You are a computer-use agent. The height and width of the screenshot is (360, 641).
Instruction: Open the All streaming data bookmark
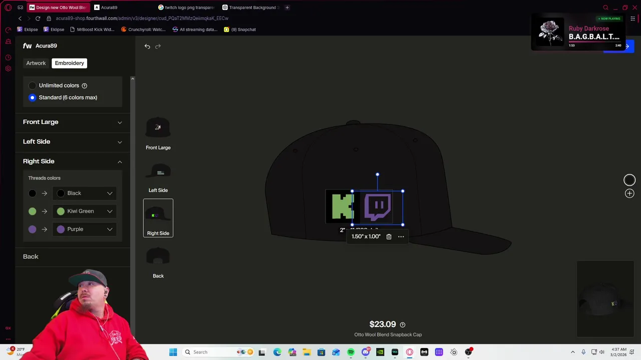[195, 29]
